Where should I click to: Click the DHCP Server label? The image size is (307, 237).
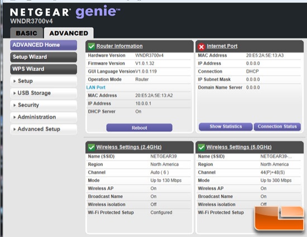click(x=102, y=111)
